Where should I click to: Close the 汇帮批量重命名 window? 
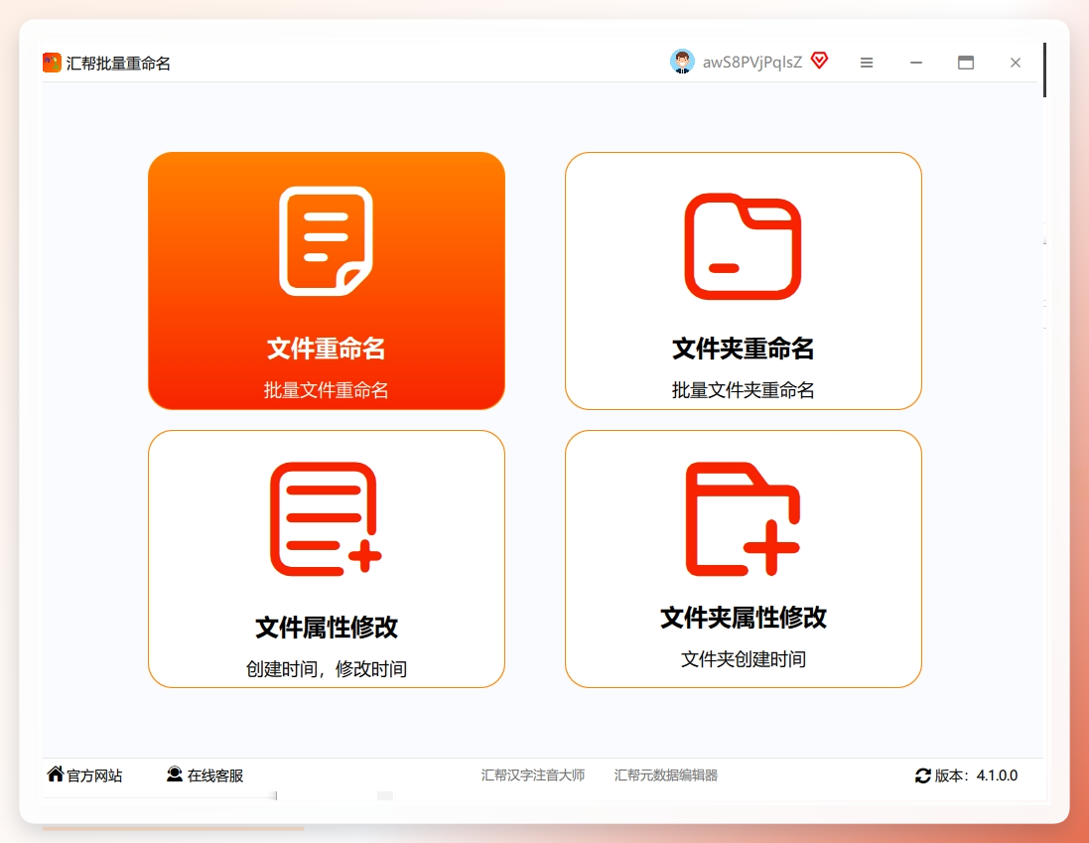click(x=1016, y=63)
